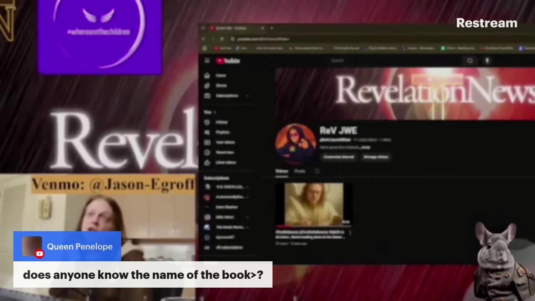
Task: Play the channel's uploaded video thumbnail
Action: click(x=313, y=204)
